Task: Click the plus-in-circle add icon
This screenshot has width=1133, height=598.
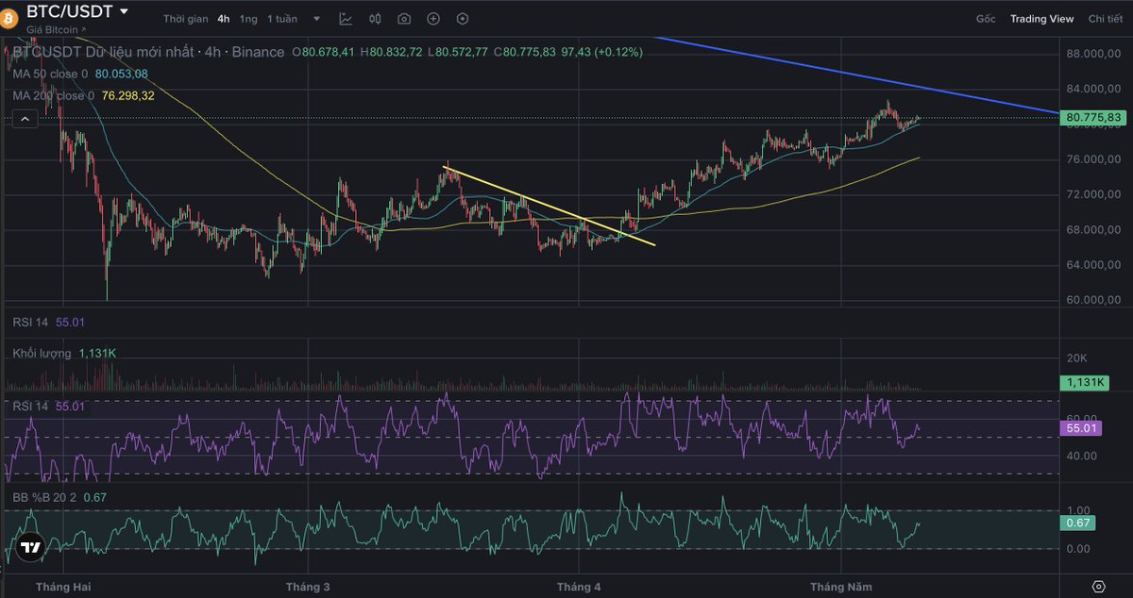Action: tap(433, 19)
